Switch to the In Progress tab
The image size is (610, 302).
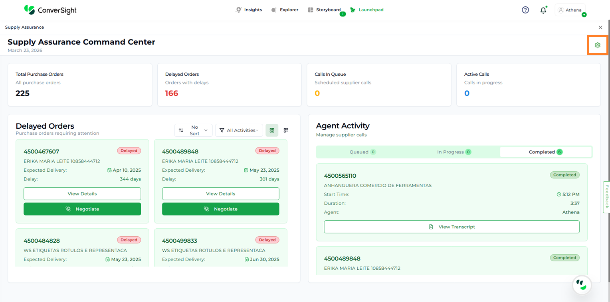tap(454, 152)
